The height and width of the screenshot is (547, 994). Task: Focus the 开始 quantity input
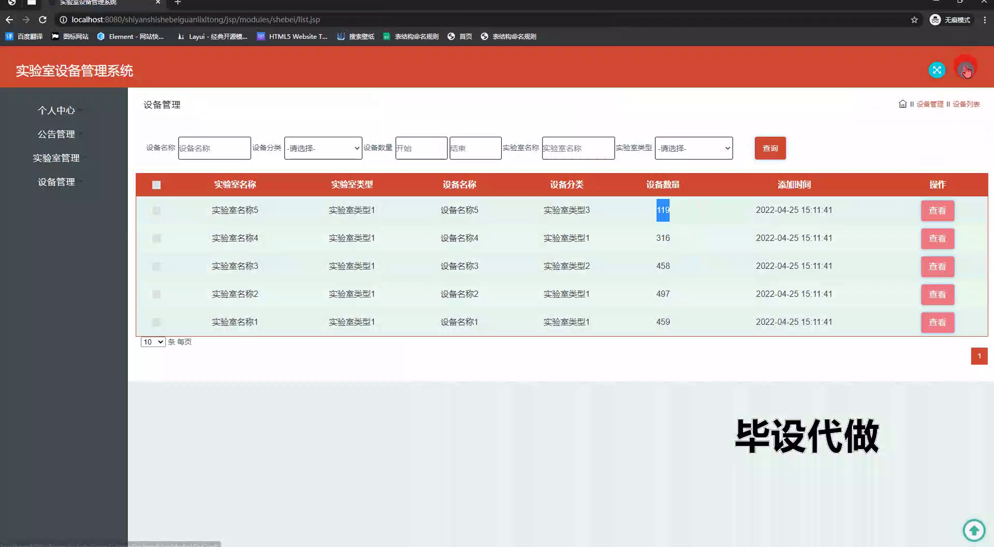(x=421, y=148)
